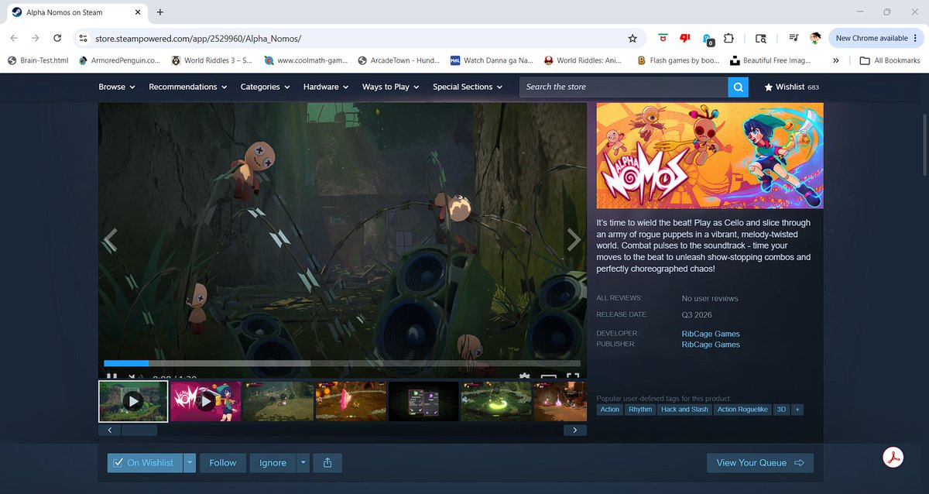Bookmark this page with the star icon
The width and height of the screenshot is (929, 494).
(632, 38)
